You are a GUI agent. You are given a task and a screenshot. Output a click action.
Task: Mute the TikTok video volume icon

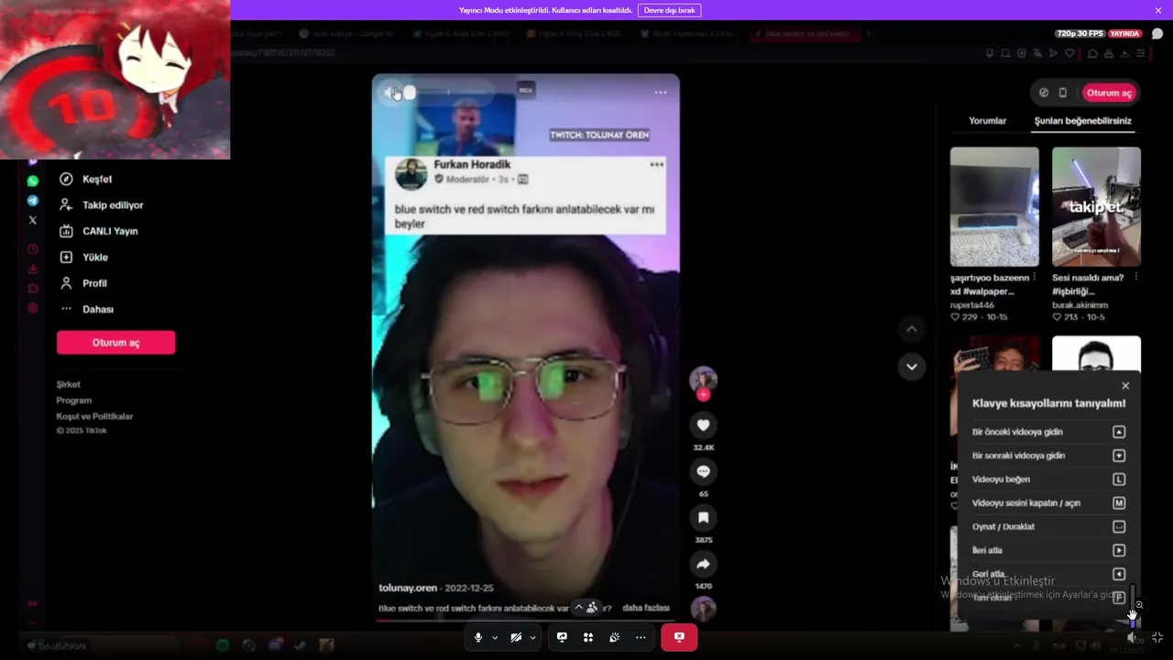click(x=390, y=93)
